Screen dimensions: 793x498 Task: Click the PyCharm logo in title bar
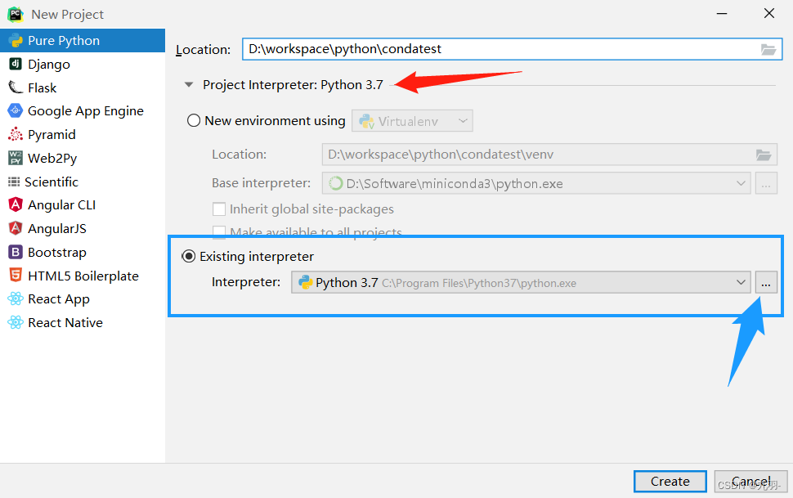click(16, 14)
